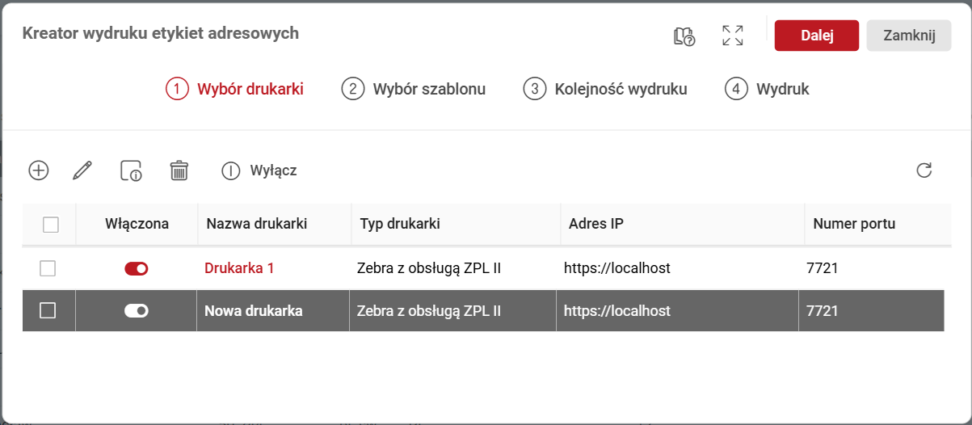This screenshot has width=972, height=425.
Task: Open the Drukarka 1 name link
Action: [x=239, y=268]
